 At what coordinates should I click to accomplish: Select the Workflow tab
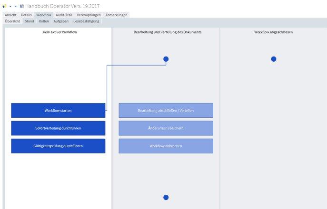click(x=44, y=15)
